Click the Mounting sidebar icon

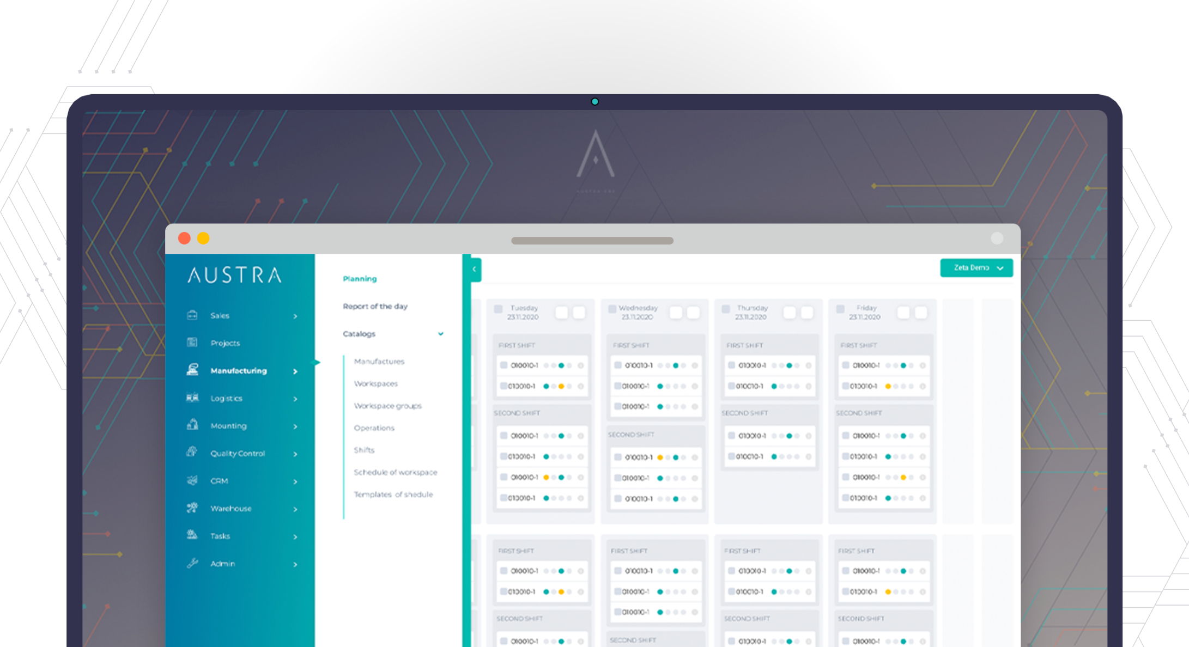tap(192, 425)
